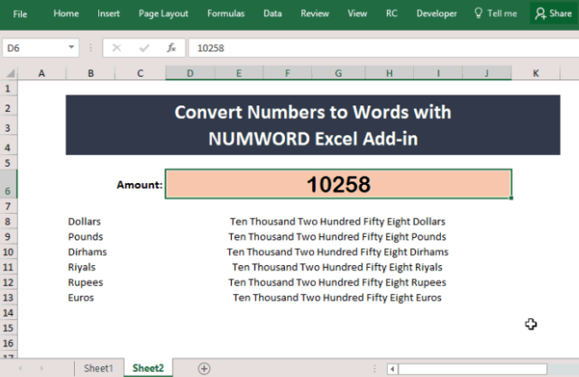The image size is (579, 377).
Task: Select column G header
Action: [338, 73]
